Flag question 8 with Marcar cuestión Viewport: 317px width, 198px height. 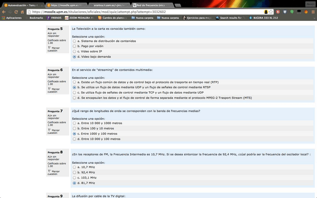pyautogui.click(x=54, y=173)
